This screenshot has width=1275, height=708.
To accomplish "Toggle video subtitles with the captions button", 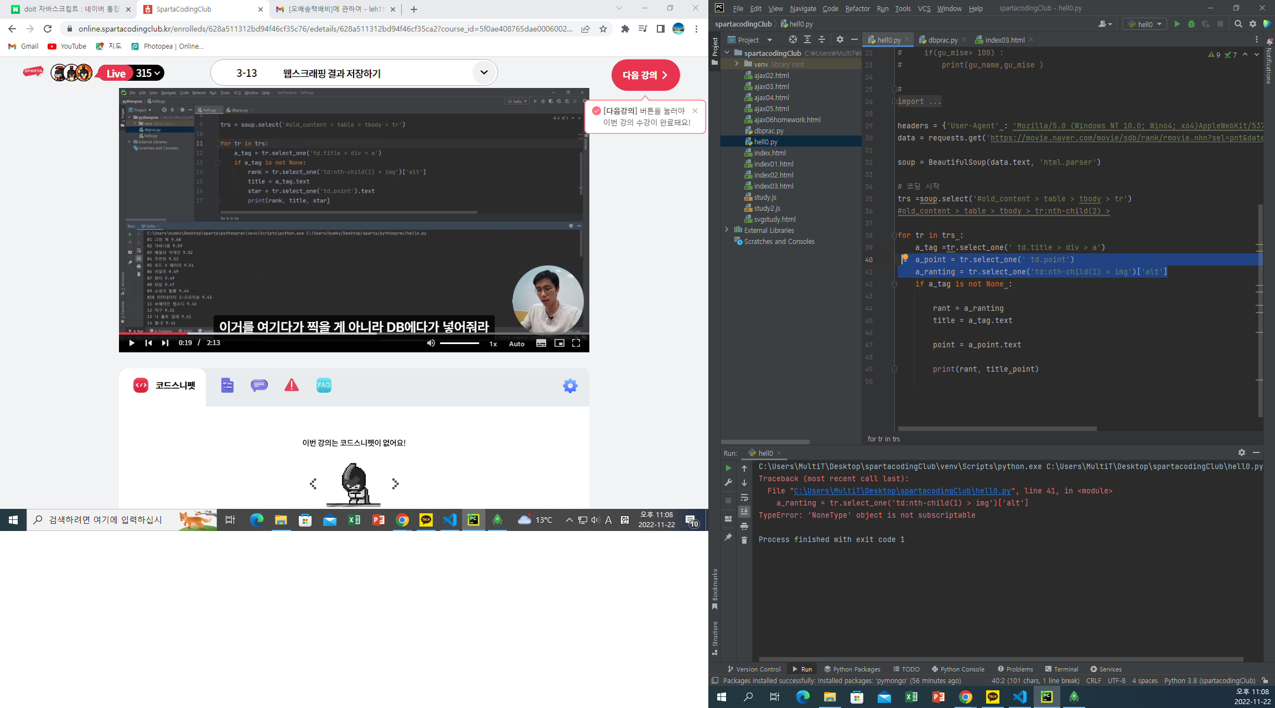I will [x=541, y=343].
